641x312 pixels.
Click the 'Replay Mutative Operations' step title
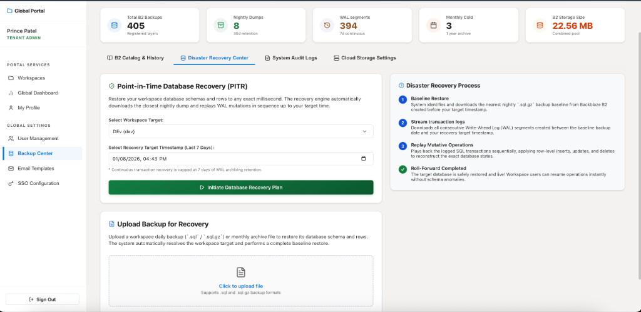[x=443, y=145]
